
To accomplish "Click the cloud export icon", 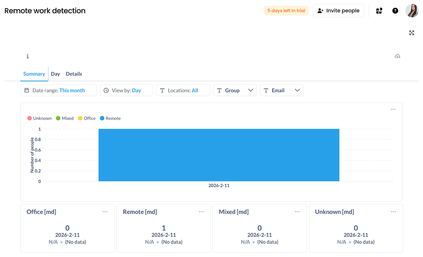I will (x=397, y=56).
